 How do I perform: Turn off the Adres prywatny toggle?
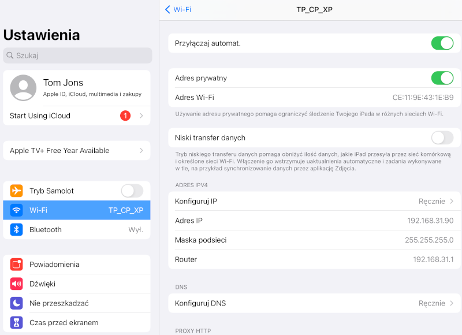(x=442, y=78)
